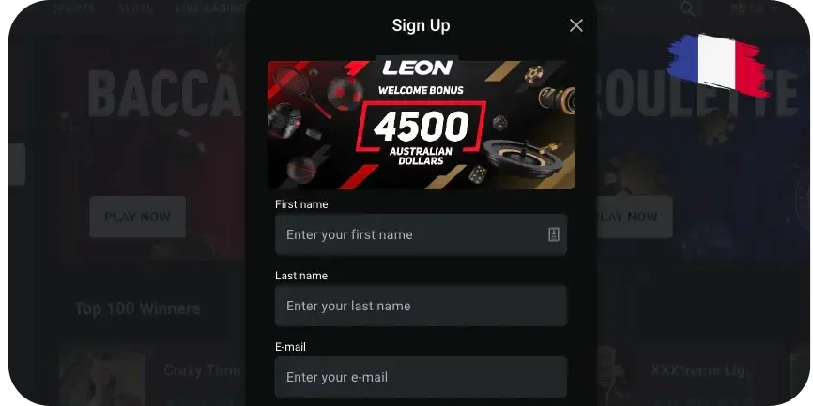This screenshot has width=813, height=406.
Task: Focus the last name input field
Action: click(421, 306)
